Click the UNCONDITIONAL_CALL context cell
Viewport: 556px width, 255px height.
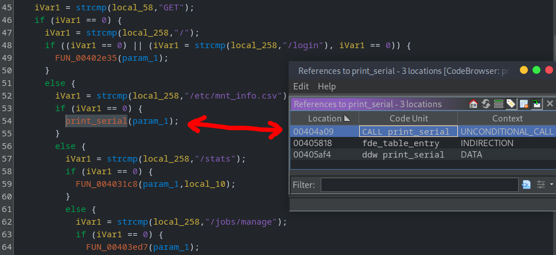point(507,131)
